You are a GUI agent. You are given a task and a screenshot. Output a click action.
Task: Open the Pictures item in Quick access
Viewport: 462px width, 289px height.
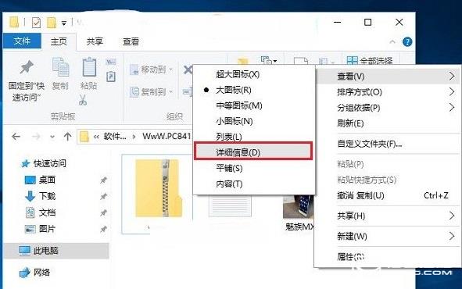(40, 229)
